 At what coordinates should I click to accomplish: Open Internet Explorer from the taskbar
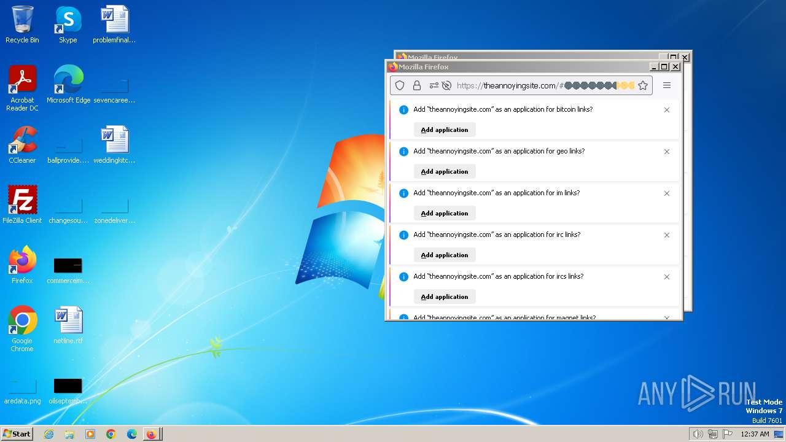(49, 434)
